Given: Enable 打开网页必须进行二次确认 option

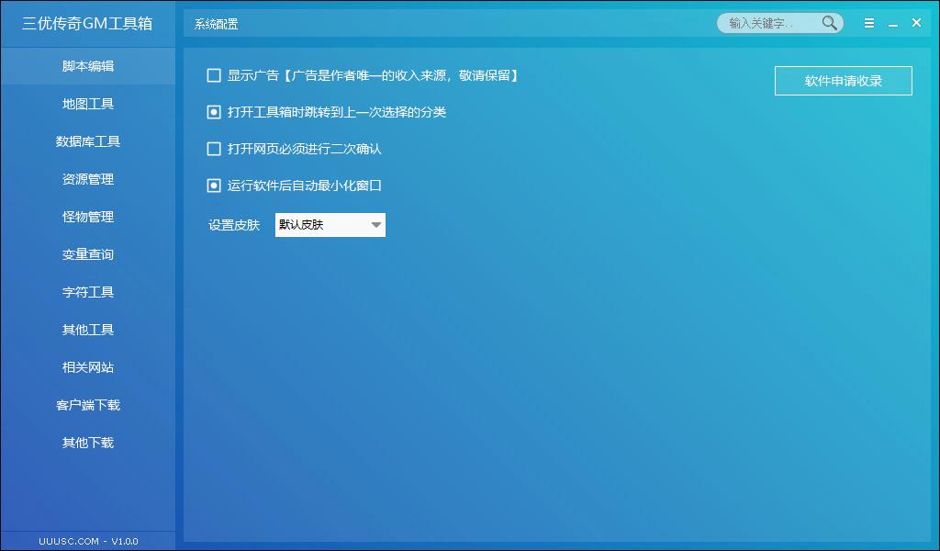Looking at the screenshot, I should 214,149.
